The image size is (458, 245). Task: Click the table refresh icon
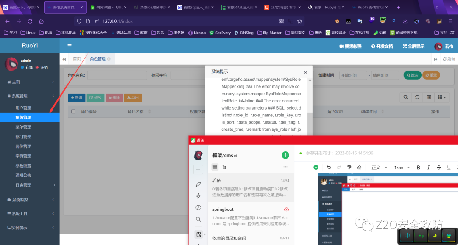click(417, 97)
